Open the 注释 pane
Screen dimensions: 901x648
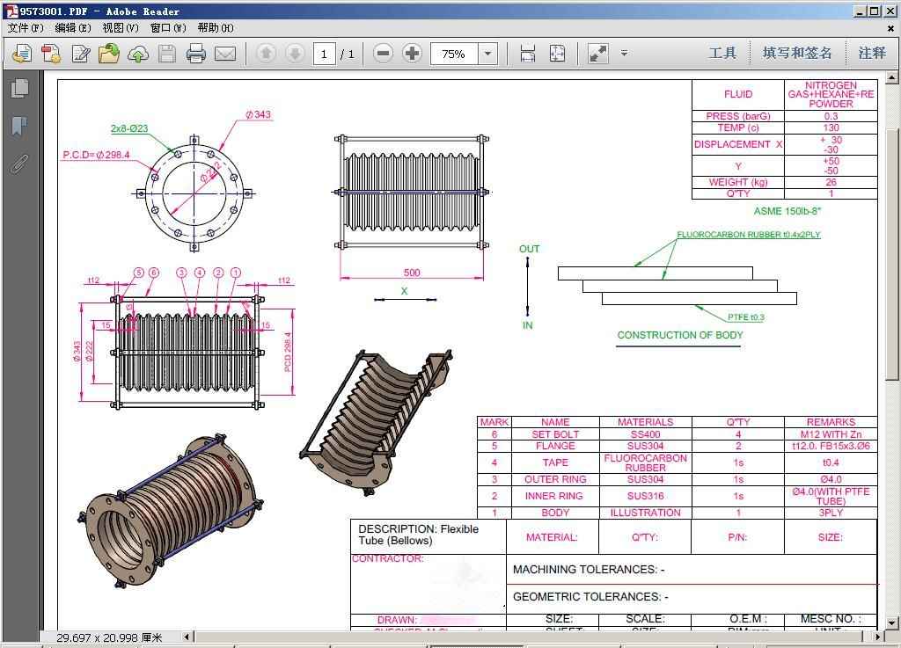pos(872,54)
